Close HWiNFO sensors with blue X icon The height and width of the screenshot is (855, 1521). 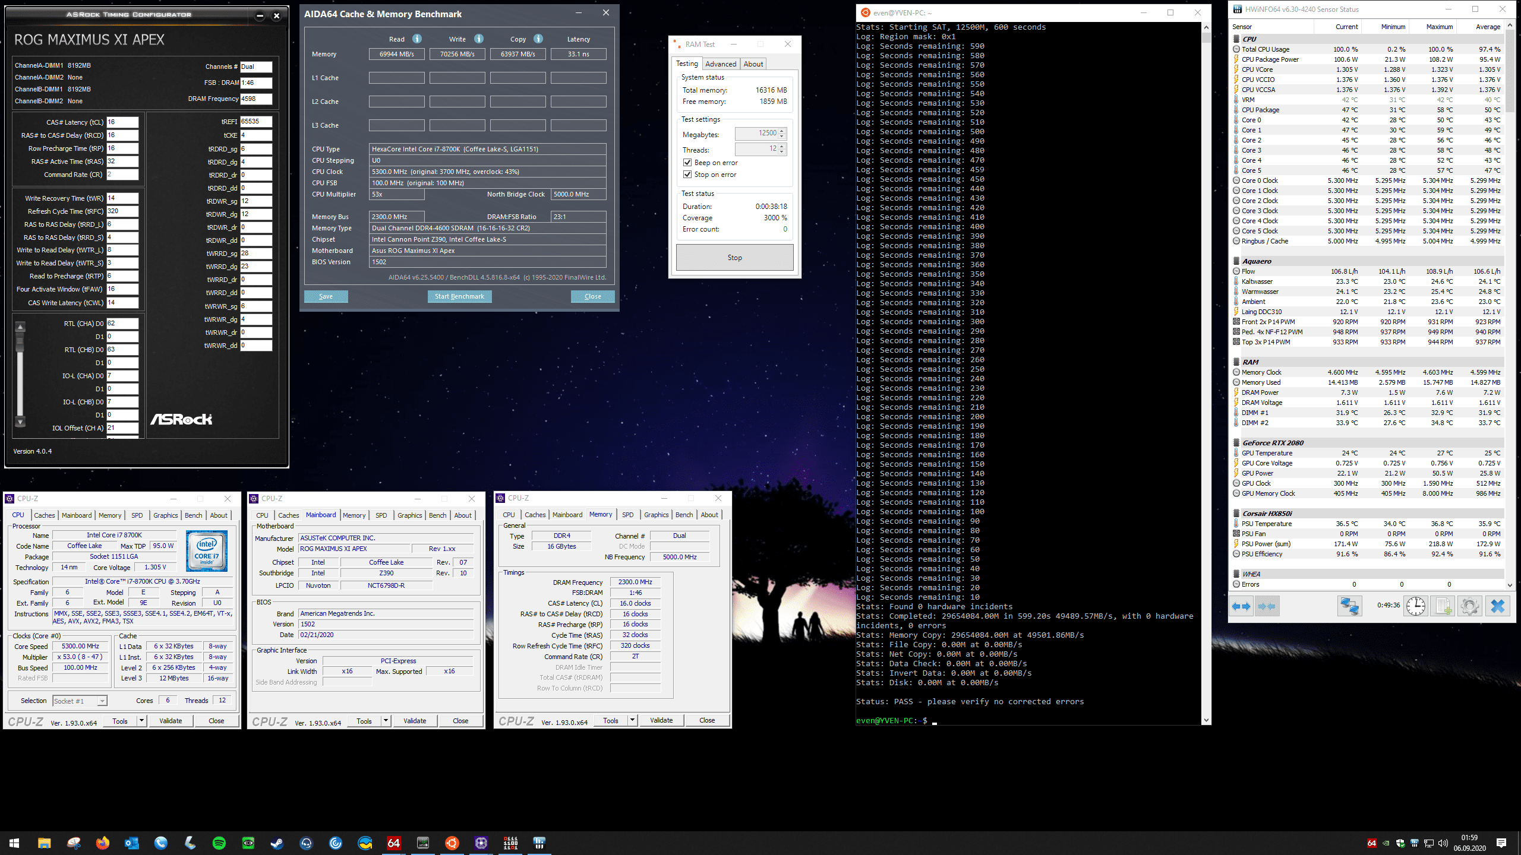click(1498, 606)
